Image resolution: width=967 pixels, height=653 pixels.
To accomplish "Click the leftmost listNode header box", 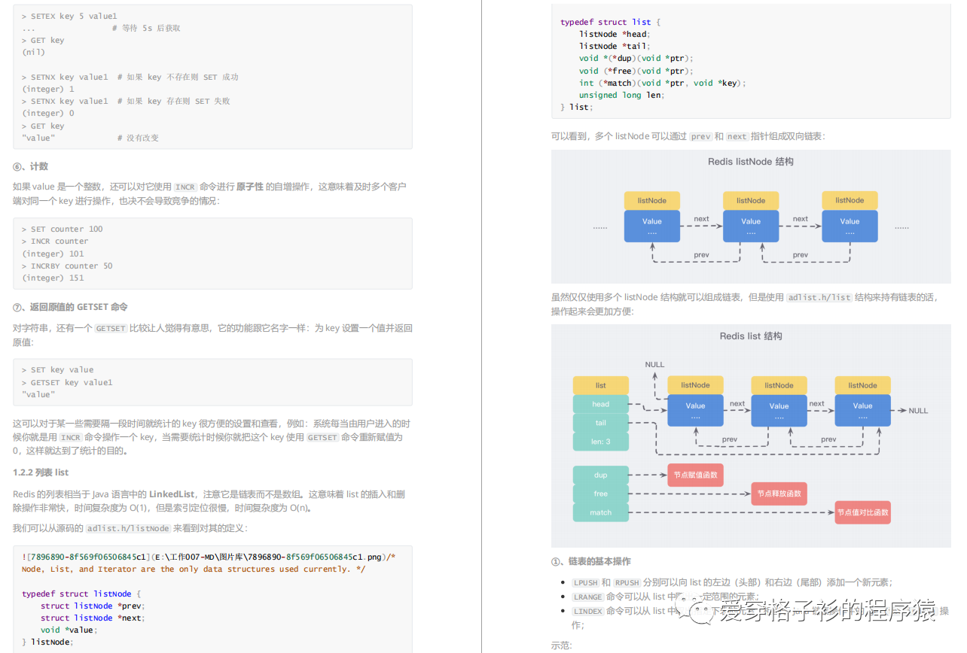I will pyautogui.click(x=651, y=200).
